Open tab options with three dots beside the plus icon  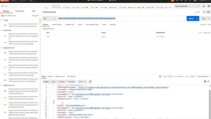[170, 8]
